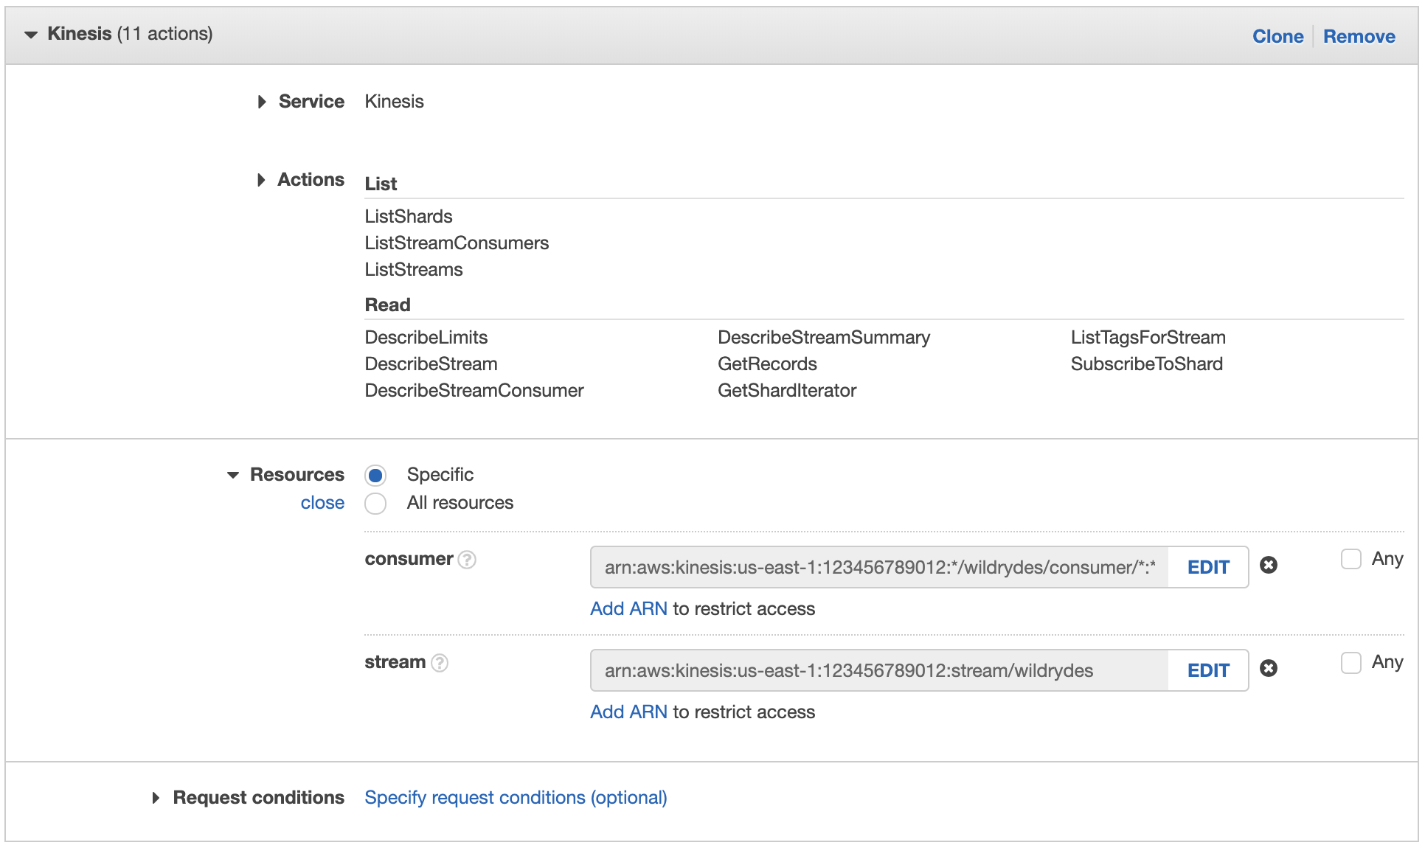The image size is (1425, 848).
Task: Collapse the Kinesis (11 actions) section
Action: (31, 35)
